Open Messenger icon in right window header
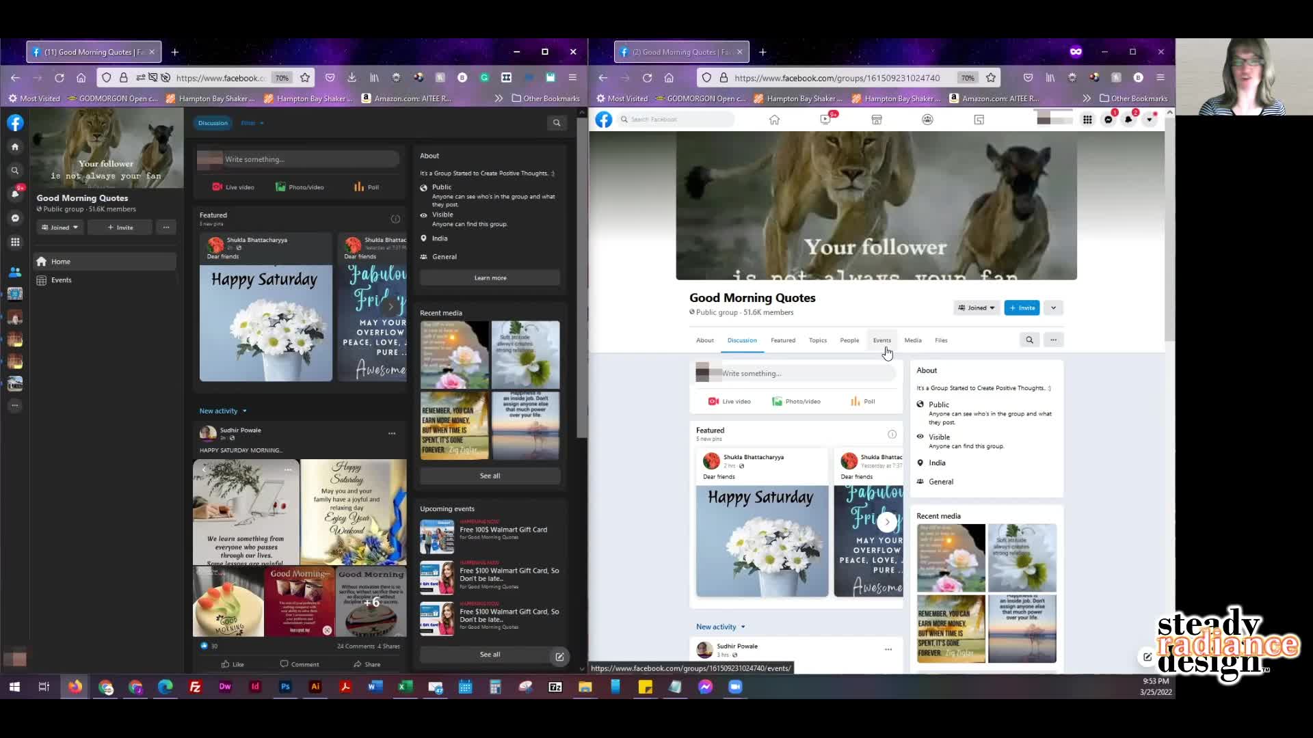The height and width of the screenshot is (738, 1313). 1109,120
